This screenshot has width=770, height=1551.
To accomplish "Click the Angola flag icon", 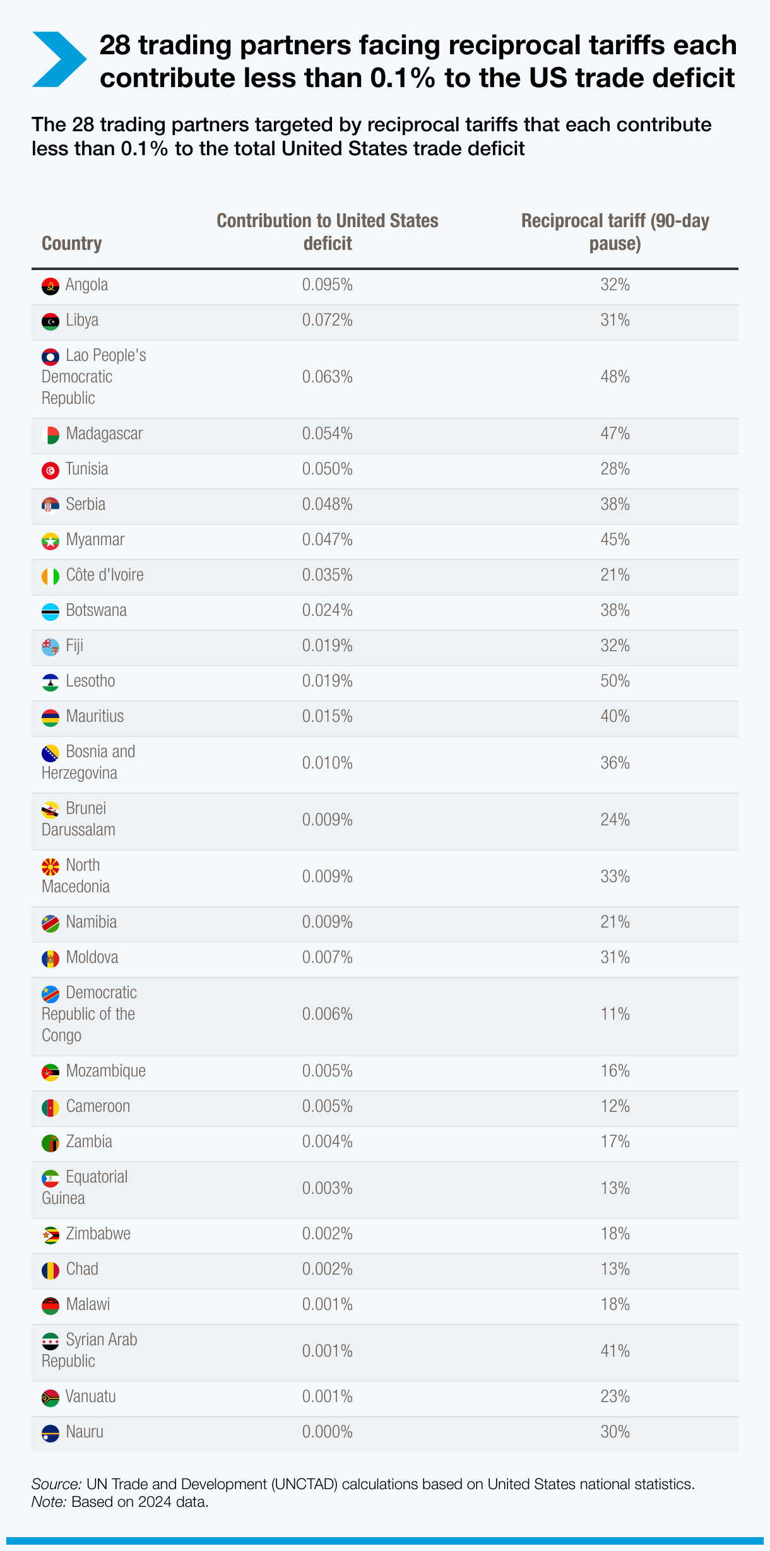I will coord(50,286).
